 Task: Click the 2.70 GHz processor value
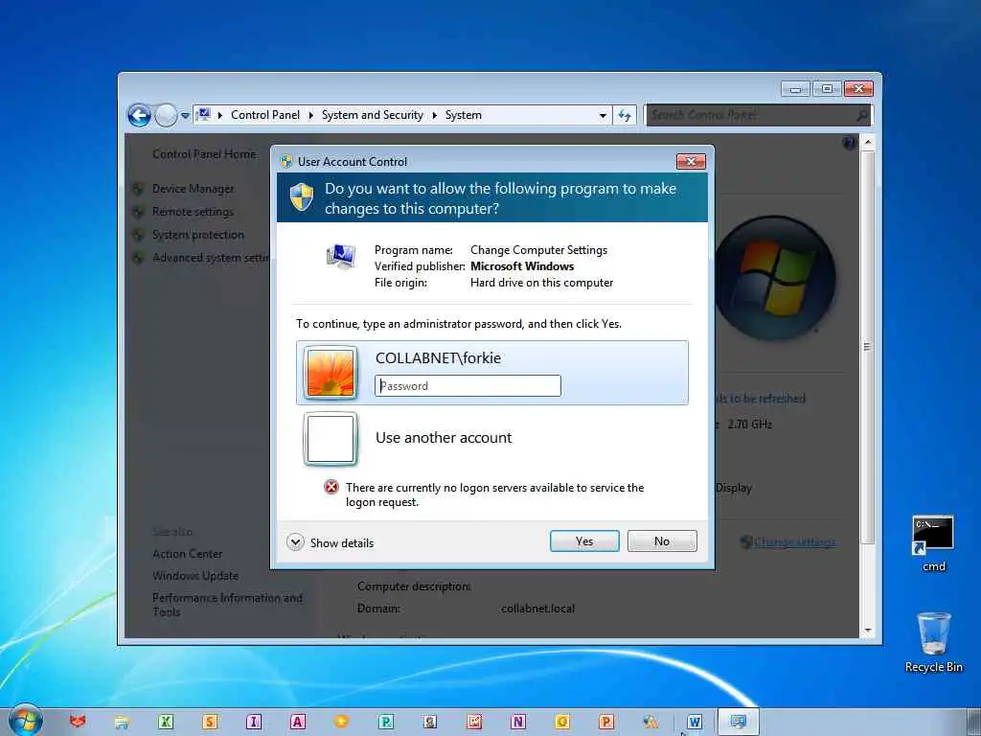click(x=749, y=425)
